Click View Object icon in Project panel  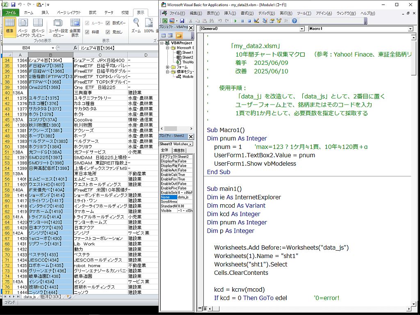click(170, 35)
